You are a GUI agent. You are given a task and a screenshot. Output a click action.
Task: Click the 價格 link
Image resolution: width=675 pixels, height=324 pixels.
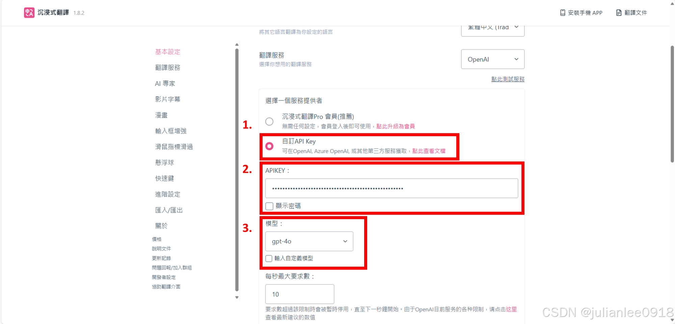pyautogui.click(x=157, y=239)
